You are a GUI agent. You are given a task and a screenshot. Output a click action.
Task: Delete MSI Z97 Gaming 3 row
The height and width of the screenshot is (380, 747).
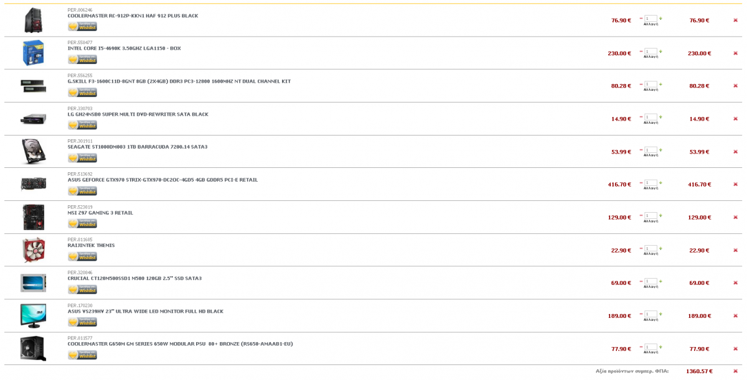tap(735, 218)
